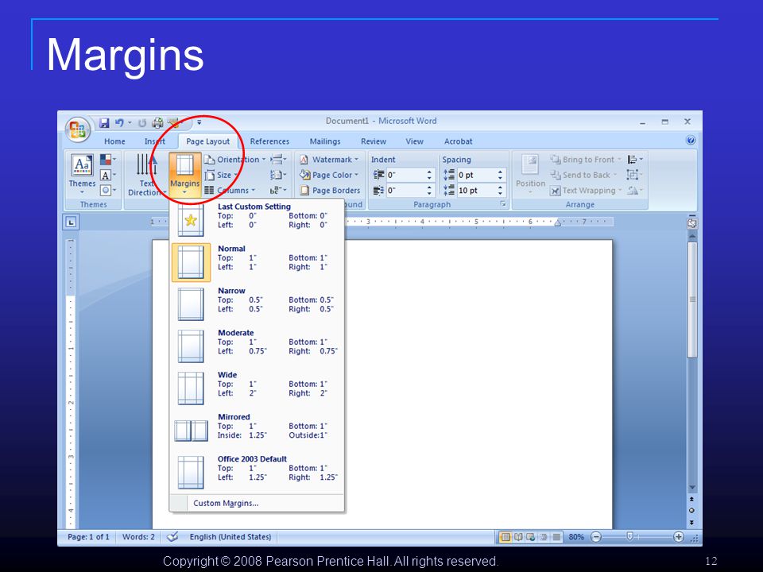Switch to Home tab
Image resolution: width=763 pixels, height=572 pixels.
click(x=114, y=141)
